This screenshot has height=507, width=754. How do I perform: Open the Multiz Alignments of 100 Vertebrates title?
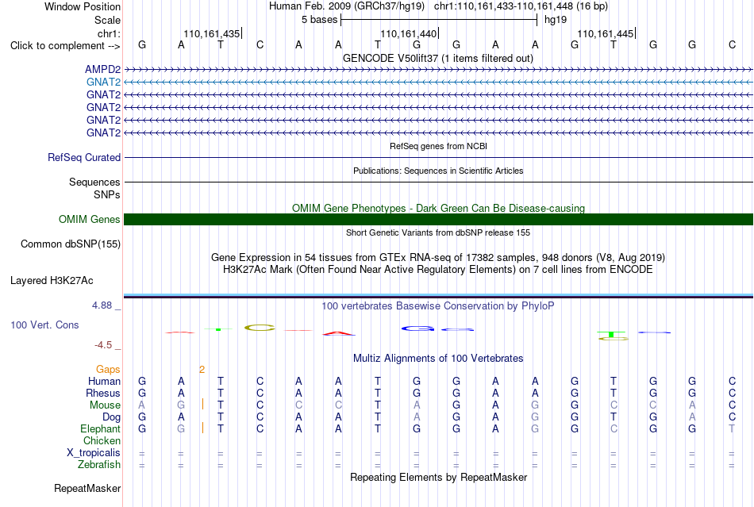click(438, 359)
